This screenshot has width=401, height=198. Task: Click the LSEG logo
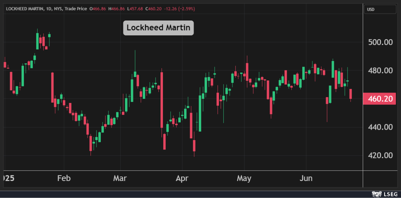[384, 194]
